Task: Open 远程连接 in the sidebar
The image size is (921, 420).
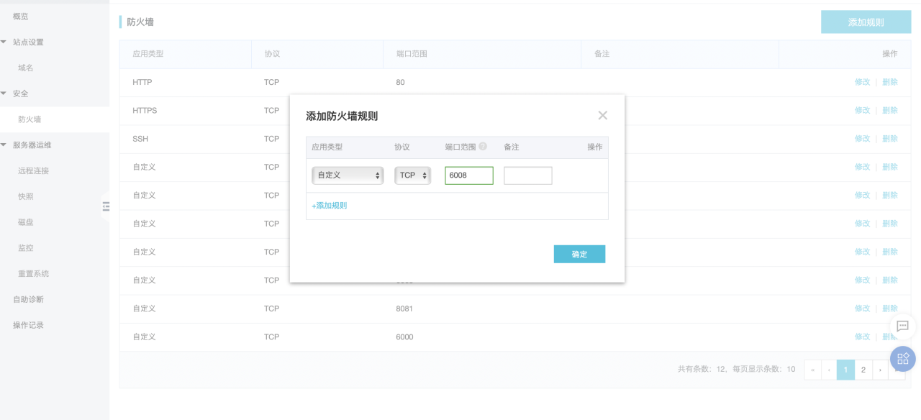Action: (x=33, y=170)
